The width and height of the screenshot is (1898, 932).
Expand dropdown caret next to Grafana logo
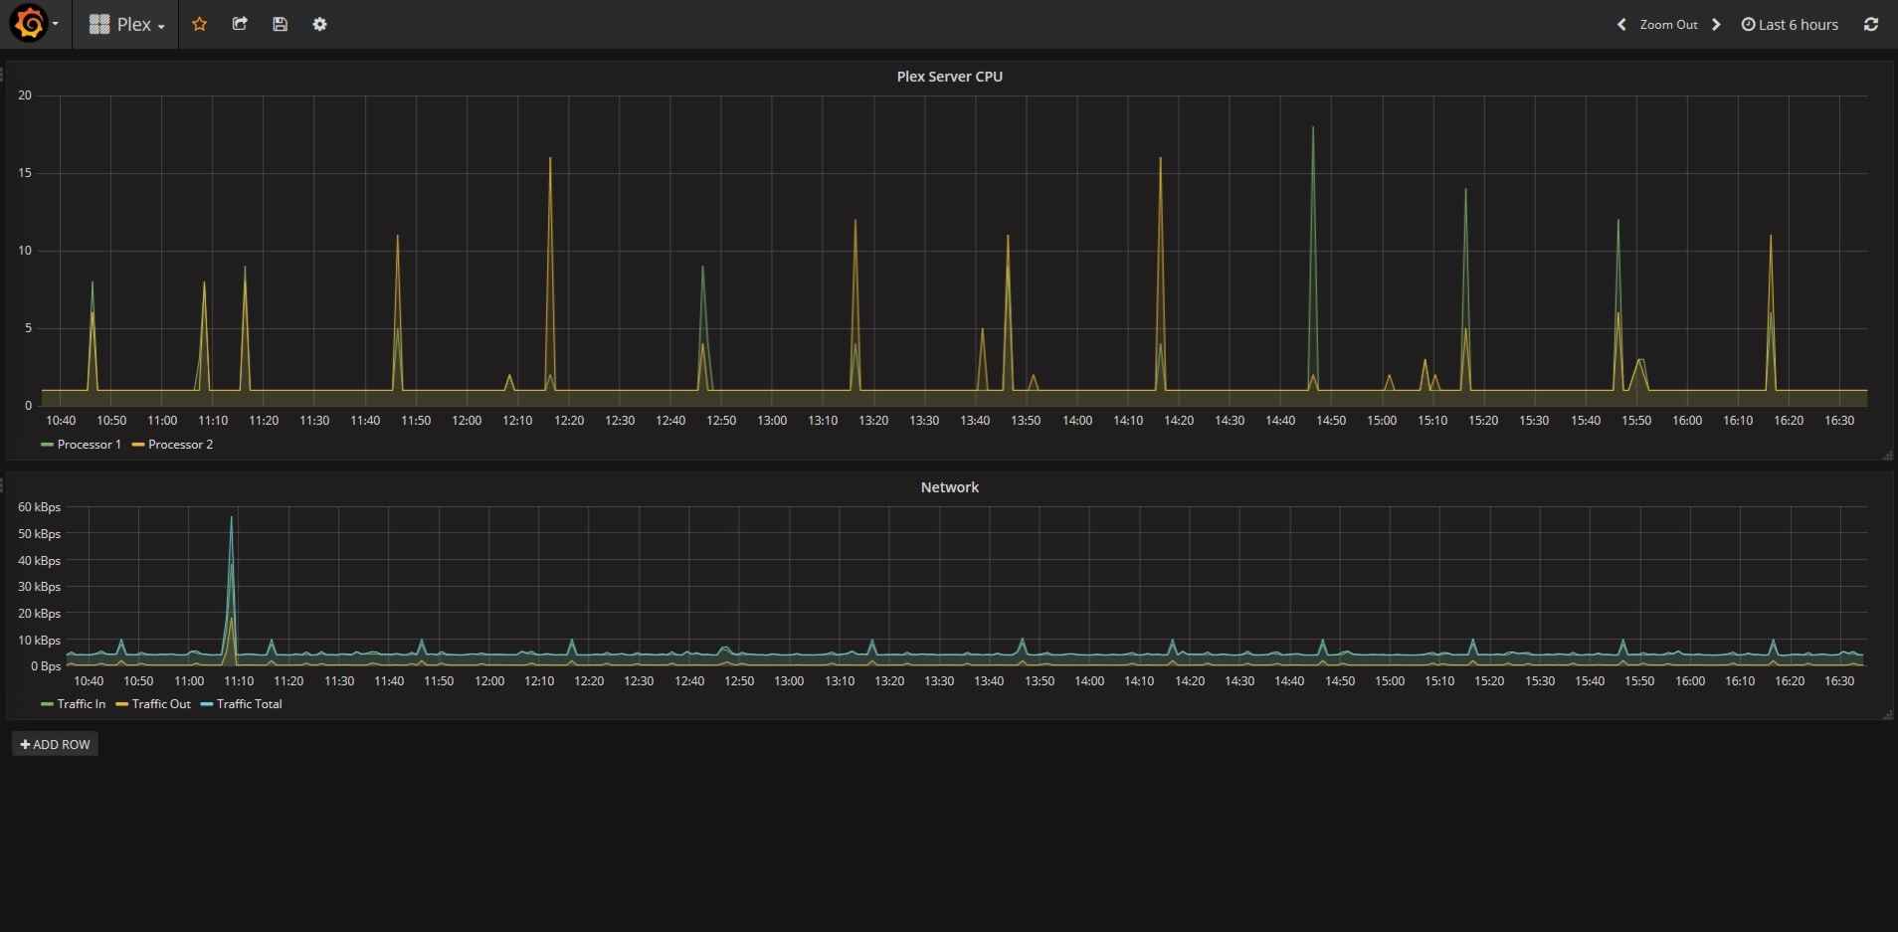click(55, 24)
